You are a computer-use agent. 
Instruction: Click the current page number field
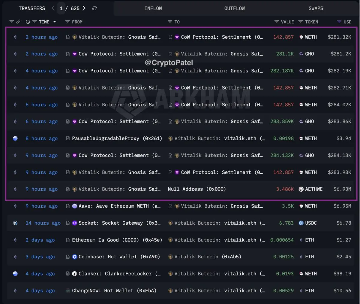[x=61, y=8]
